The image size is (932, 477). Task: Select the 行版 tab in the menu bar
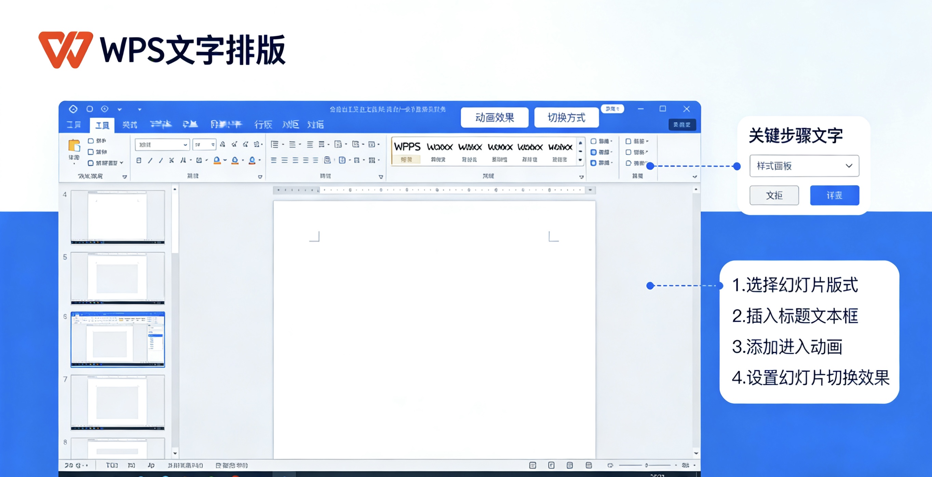(x=264, y=125)
